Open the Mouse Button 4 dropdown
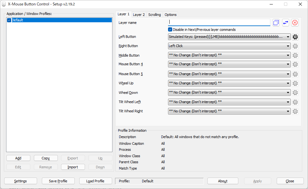This screenshot has height=189, width=308. pyautogui.click(x=229, y=64)
